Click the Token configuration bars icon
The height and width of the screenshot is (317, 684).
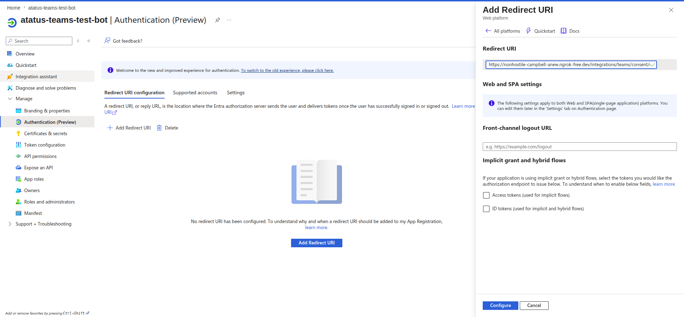pos(19,145)
